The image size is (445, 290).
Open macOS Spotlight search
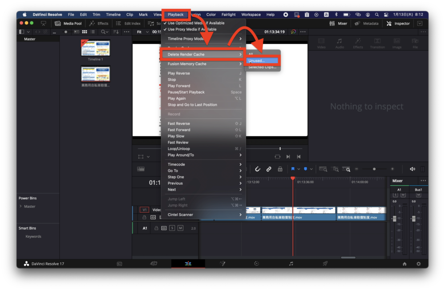(x=376, y=15)
